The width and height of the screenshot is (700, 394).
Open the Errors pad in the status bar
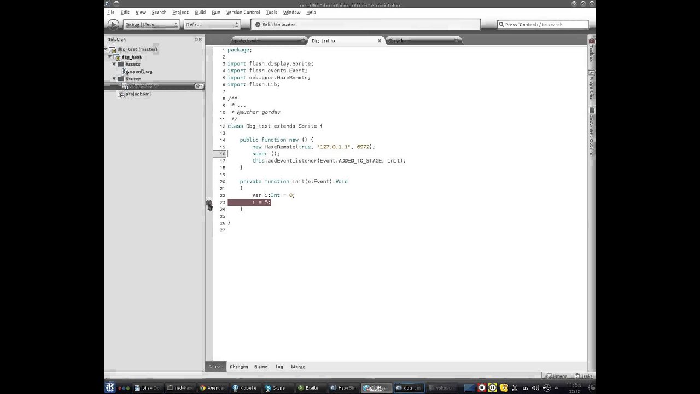[557, 376]
